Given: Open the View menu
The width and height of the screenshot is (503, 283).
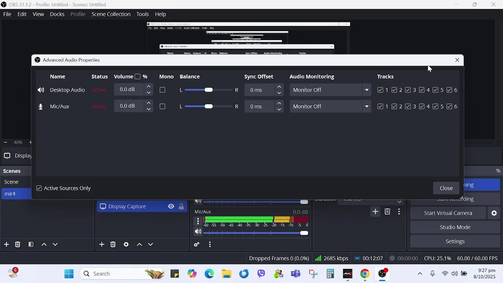Looking at the screenshot, I should click(x=38, y=14).
